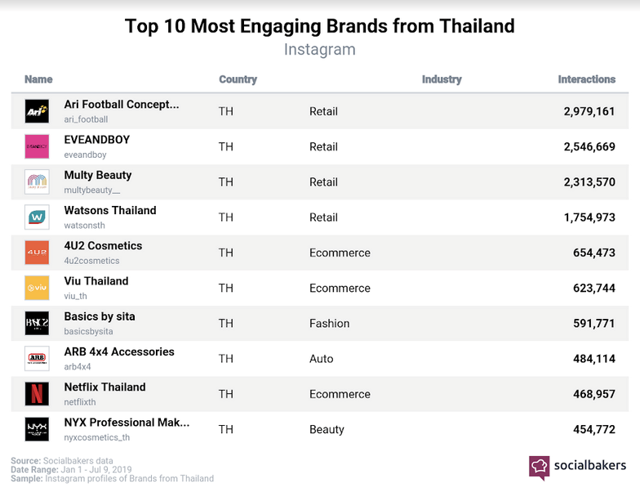Click the orange 4U2 Cosmetics logo
This screenshot has width=640, height=488.
click(x=37, y=253)
